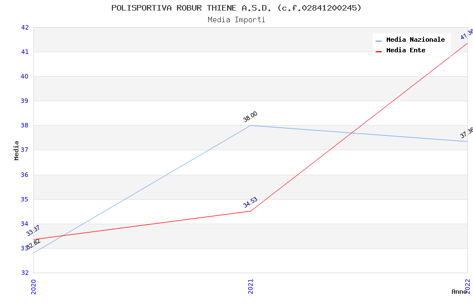Click the 2020 x-axis tick label
This screenshot has height=306, width=473.
[33, 287]
